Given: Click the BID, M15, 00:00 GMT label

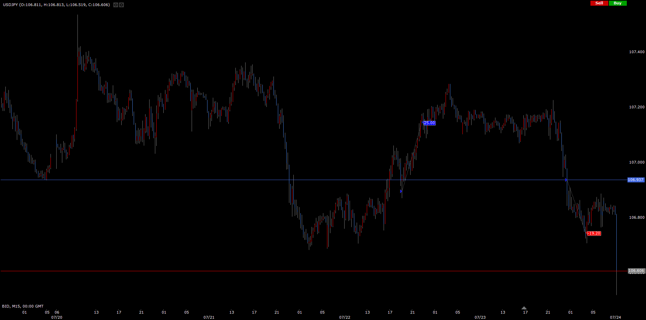Looking at the screenshot, I should [23, 306].
